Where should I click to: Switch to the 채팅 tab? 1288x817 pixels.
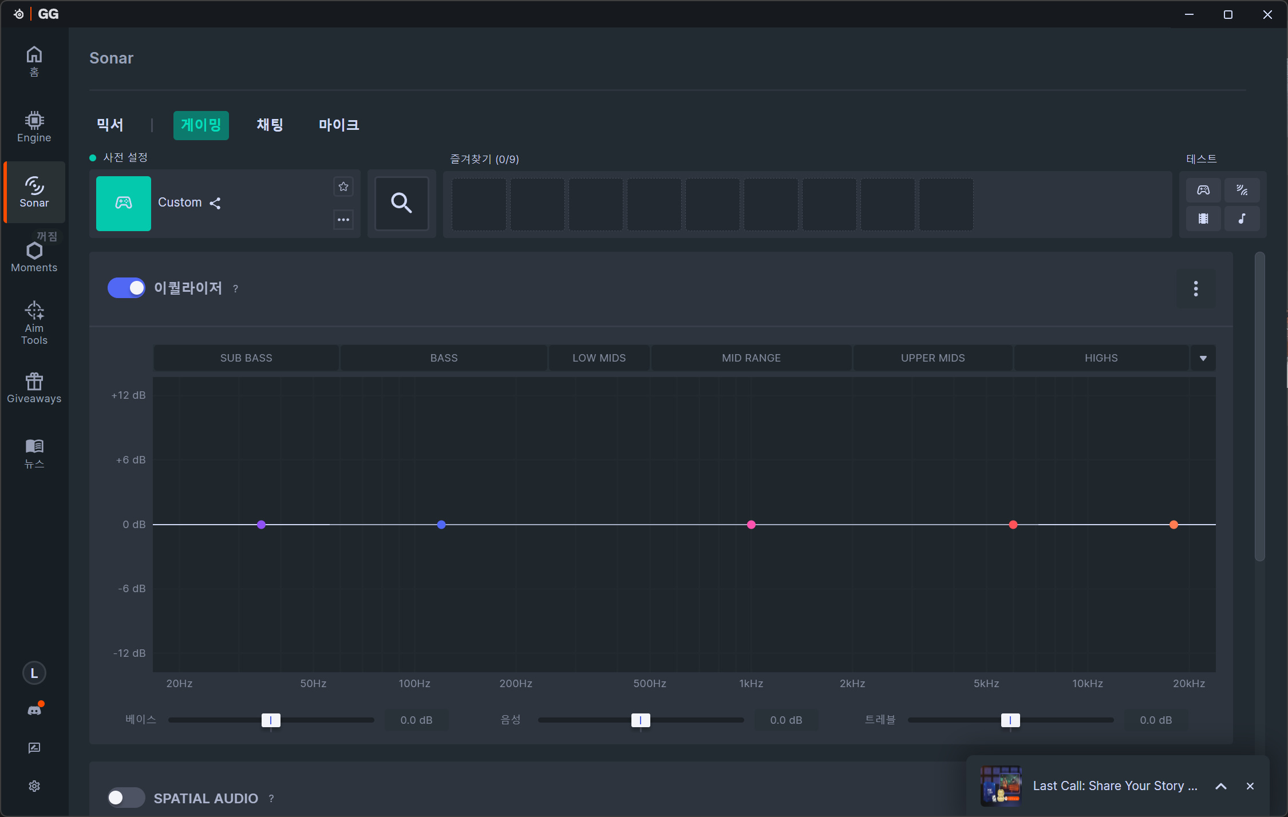(x=270, y=125)
